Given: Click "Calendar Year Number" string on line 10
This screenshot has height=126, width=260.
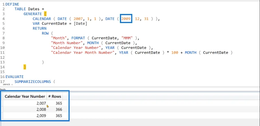Looking at the screenshot, I should click(x=76, y=48).
